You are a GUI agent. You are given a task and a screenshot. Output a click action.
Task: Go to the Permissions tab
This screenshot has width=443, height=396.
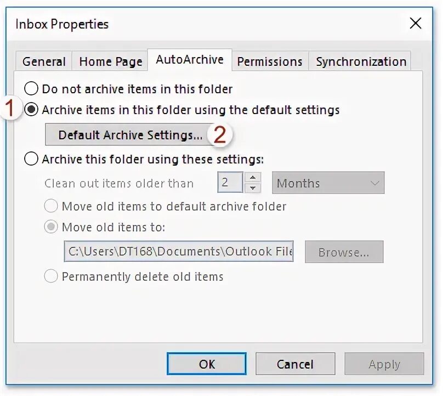[x=270, y=61]
